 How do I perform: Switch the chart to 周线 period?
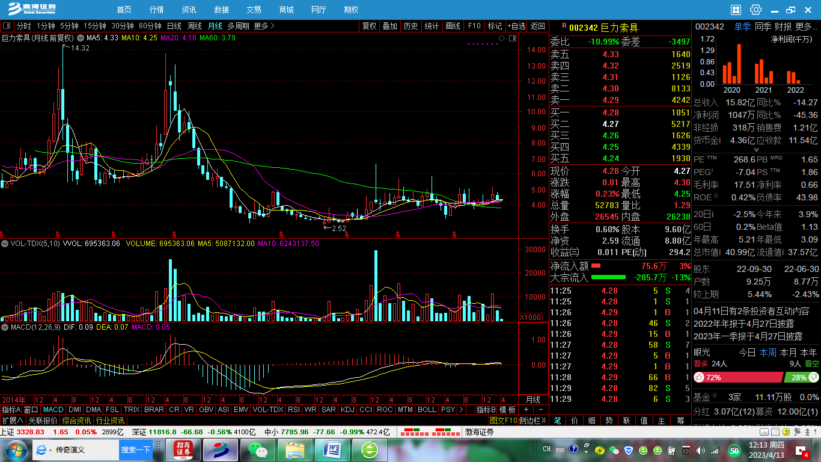[x=195, y=26]
